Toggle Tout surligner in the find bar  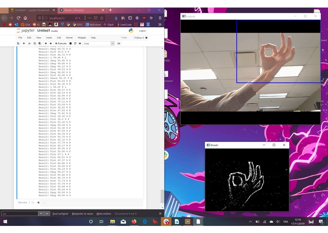60,214
